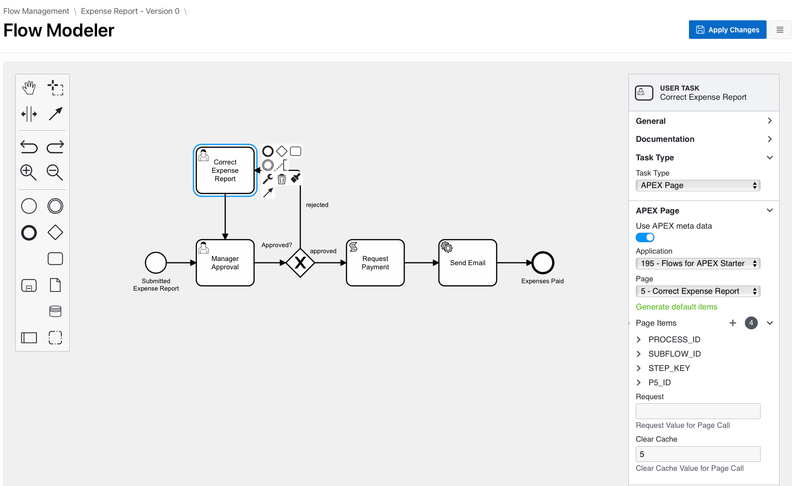The height and width of the screenshot is (486, 792).
Task: Disable the Use APEX meta data toggle
Action: [x=645, y=237]
